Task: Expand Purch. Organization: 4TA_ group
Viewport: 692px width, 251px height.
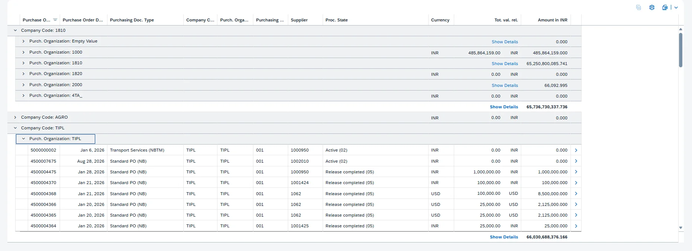Action: tap(23, 95)
